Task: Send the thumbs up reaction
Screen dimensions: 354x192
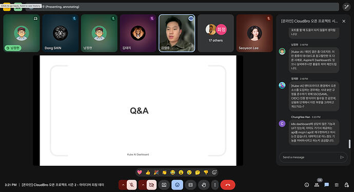Action: click(148, 172)
